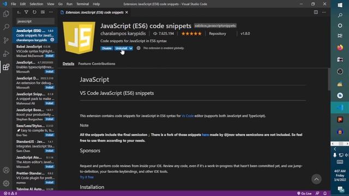Click the JS extension logo image
349x196 pixels.
click(x=79, y=38)
